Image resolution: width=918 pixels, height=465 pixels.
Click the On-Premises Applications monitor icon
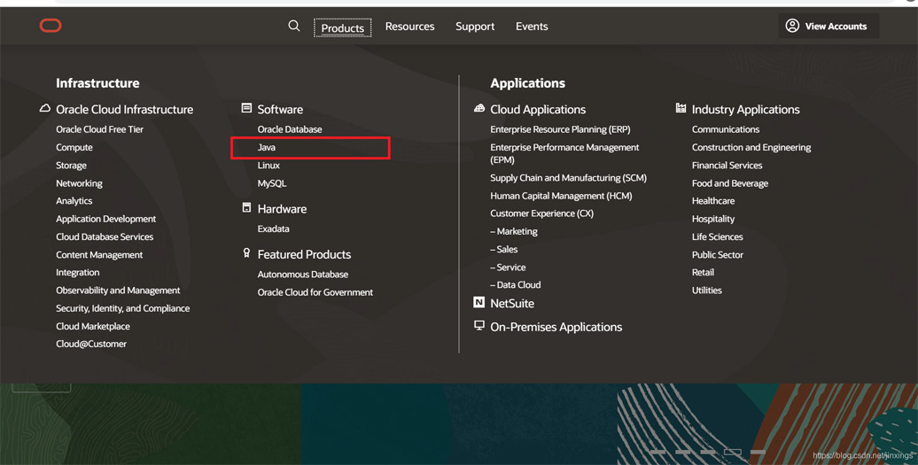tap(479, 326)
